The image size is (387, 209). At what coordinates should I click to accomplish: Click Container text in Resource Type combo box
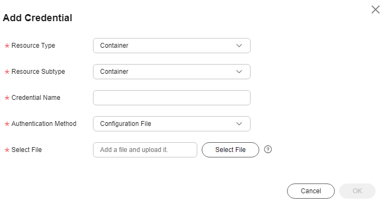point(114,46)
